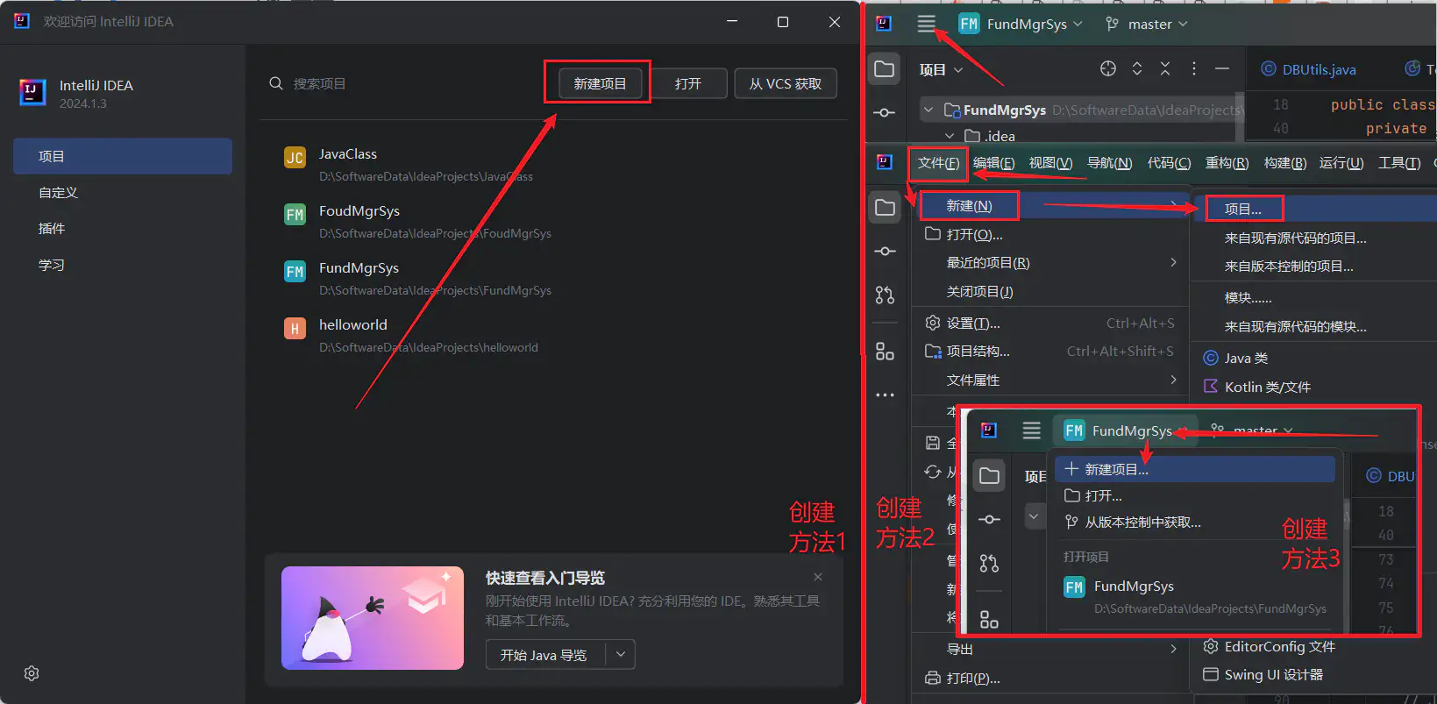Viewport: 1437px width, 704px height.
Task: Open the 代码(C) menu
Action: pos(1169,163)
